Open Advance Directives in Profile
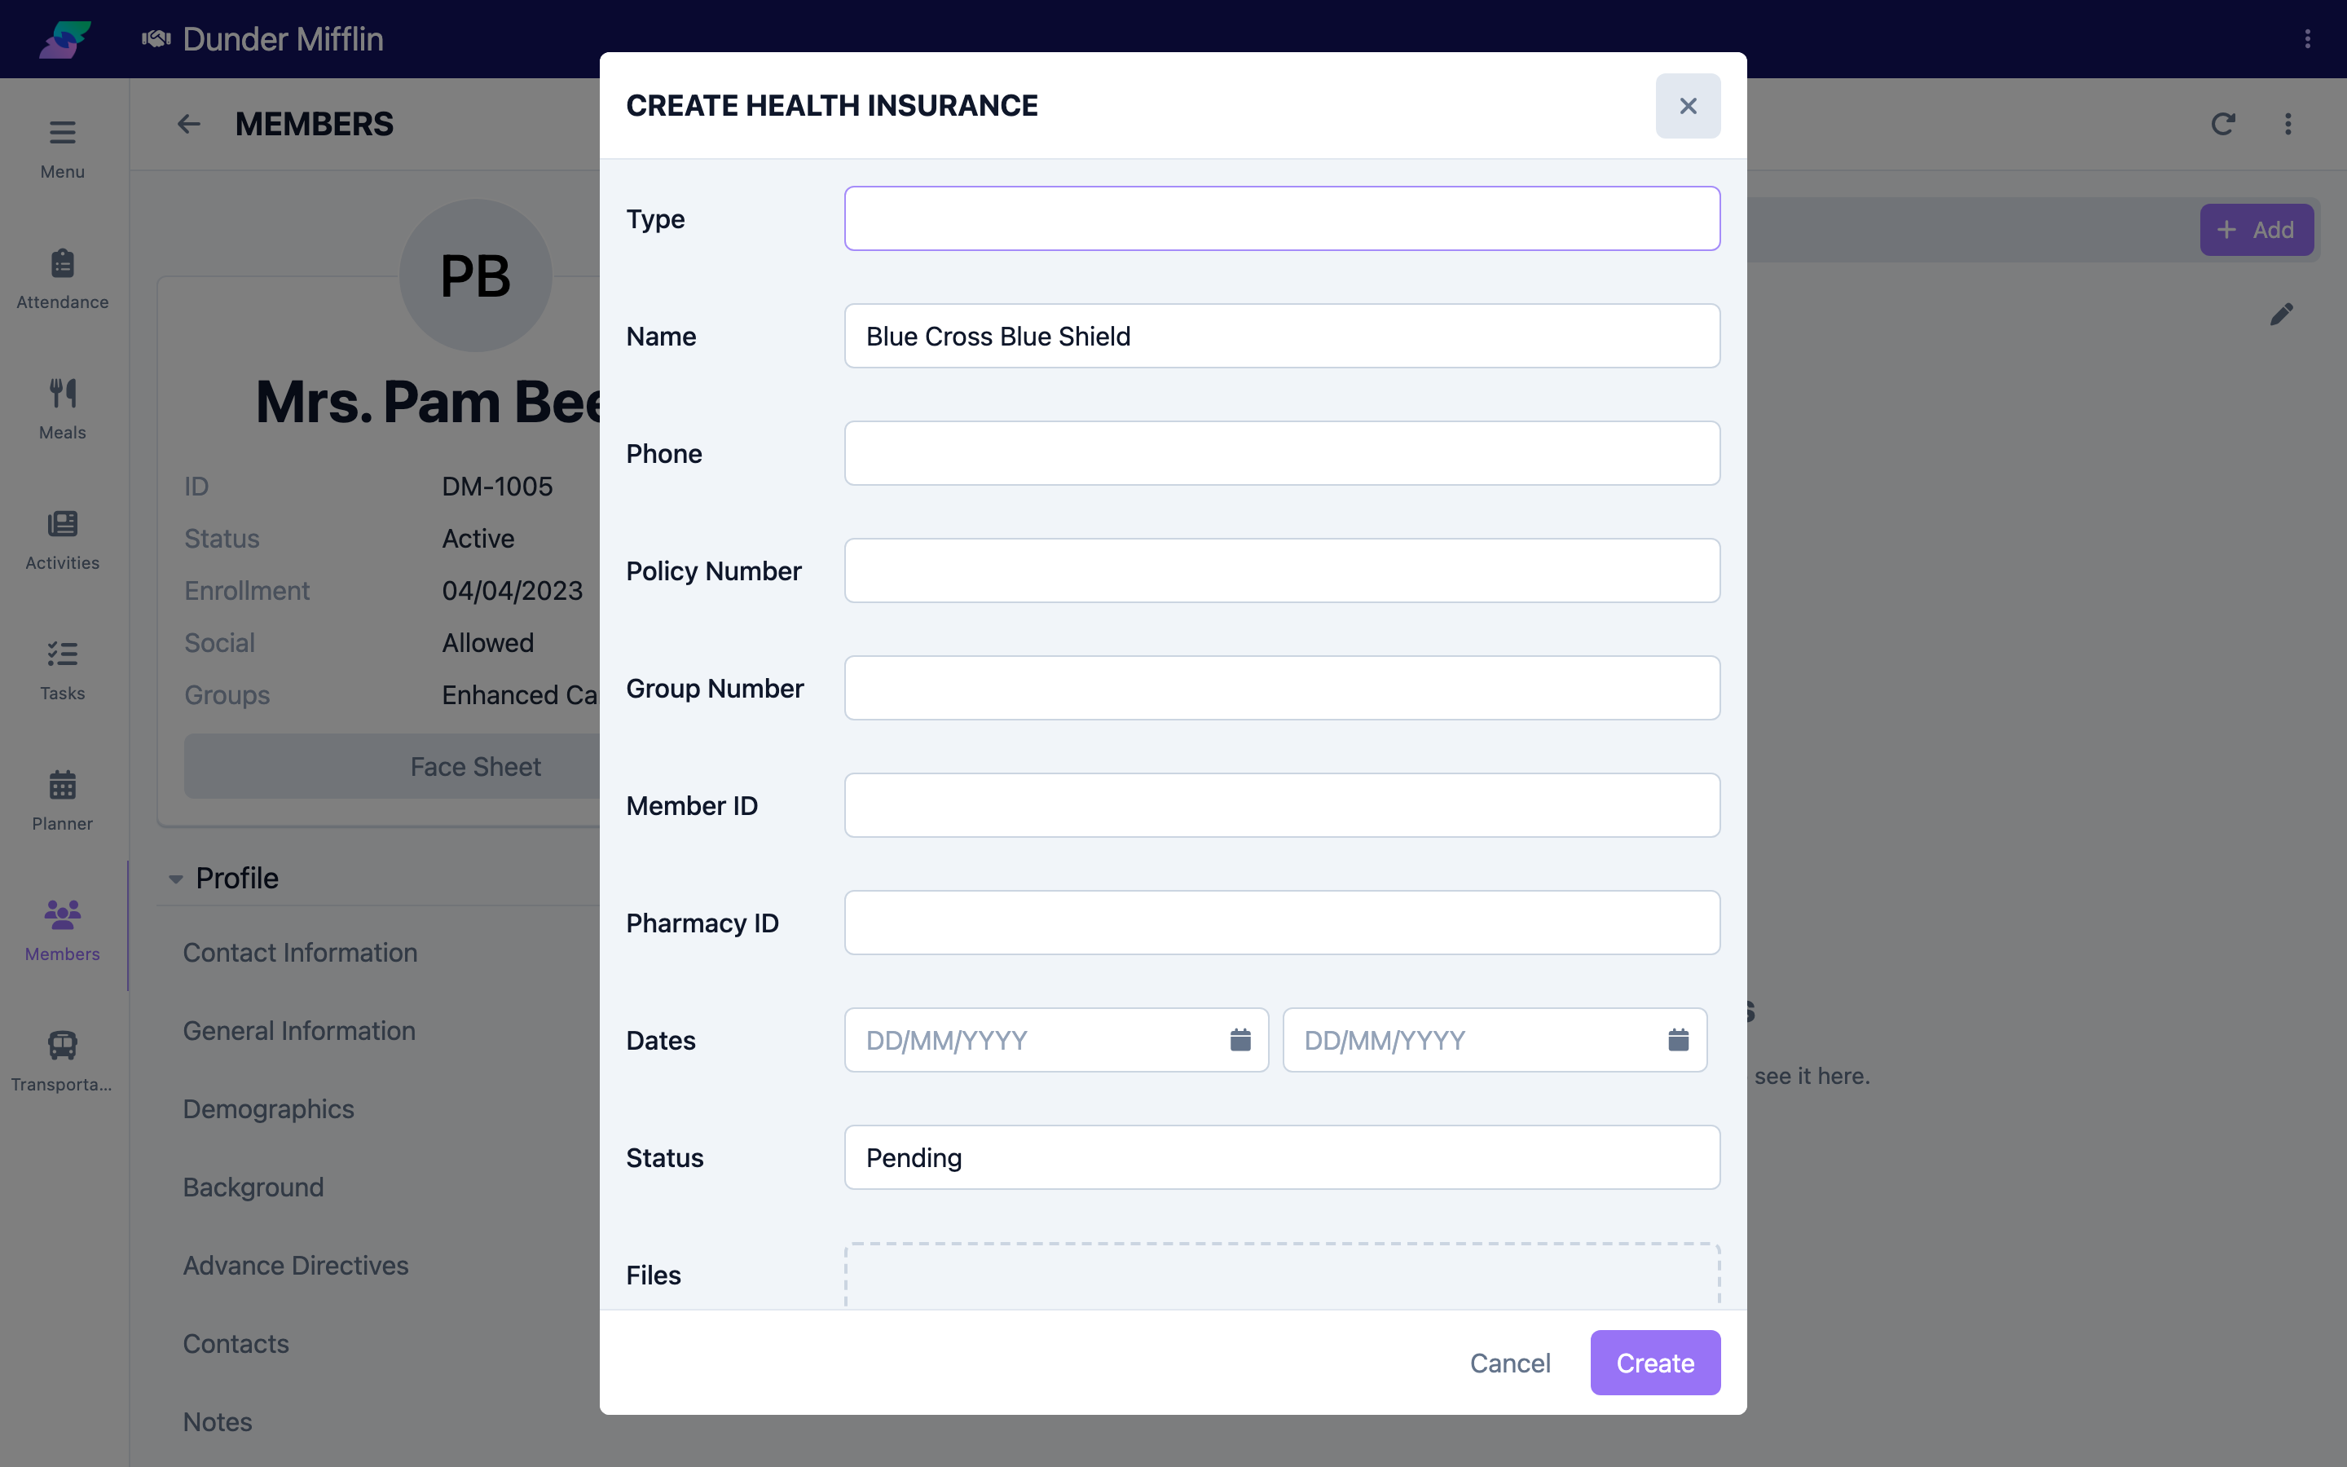Viewport: 2347px width, 1467px height. pos(296,1265)
